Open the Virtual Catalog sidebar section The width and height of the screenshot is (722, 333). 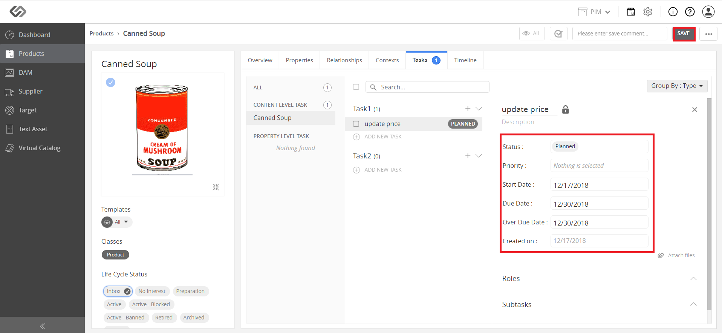pos(42,148)
